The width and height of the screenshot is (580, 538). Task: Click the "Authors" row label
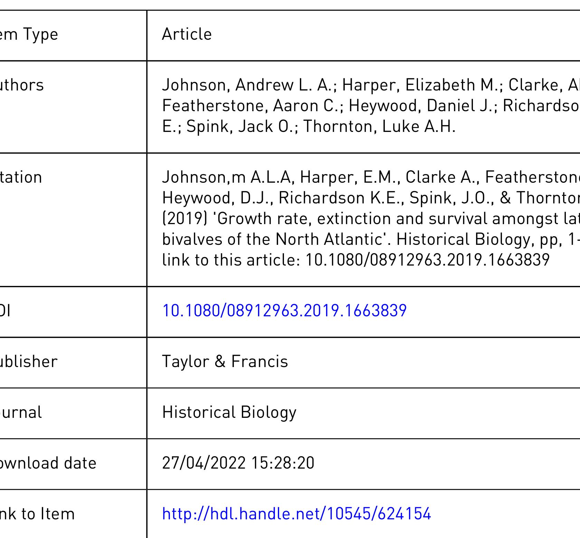[x=22, y=85]
